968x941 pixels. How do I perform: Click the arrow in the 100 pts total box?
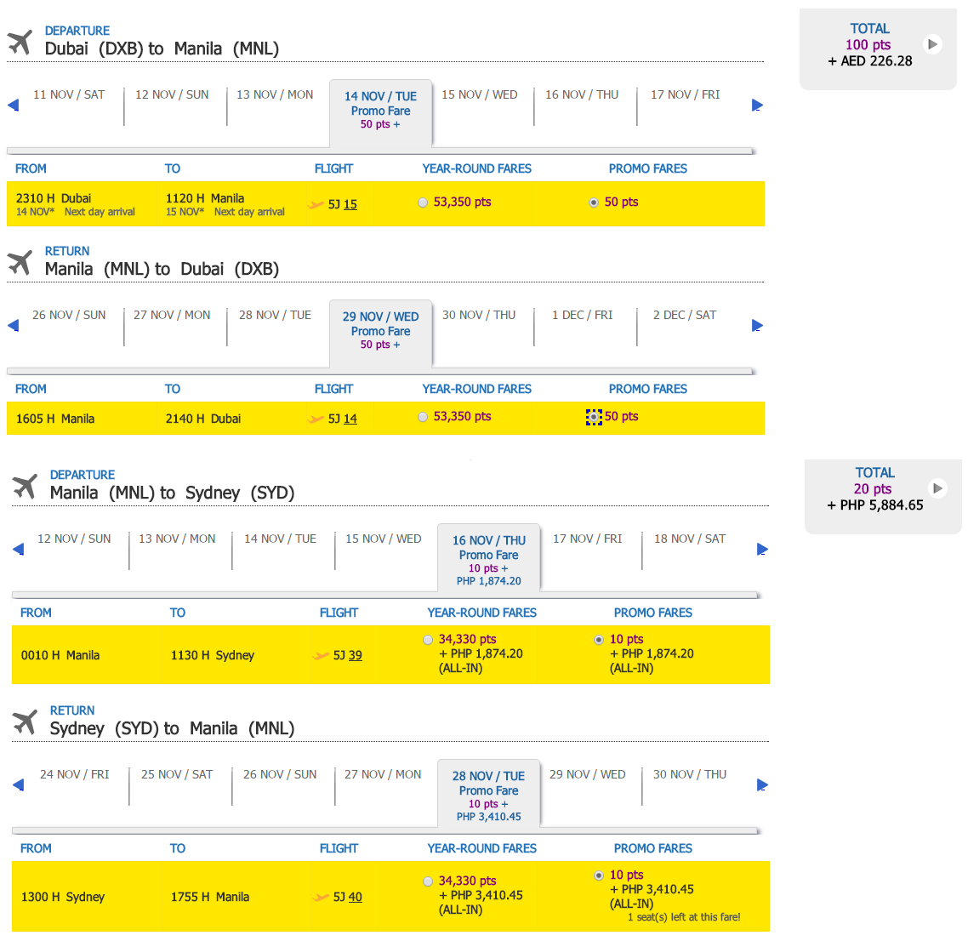[x=932, y=44]
